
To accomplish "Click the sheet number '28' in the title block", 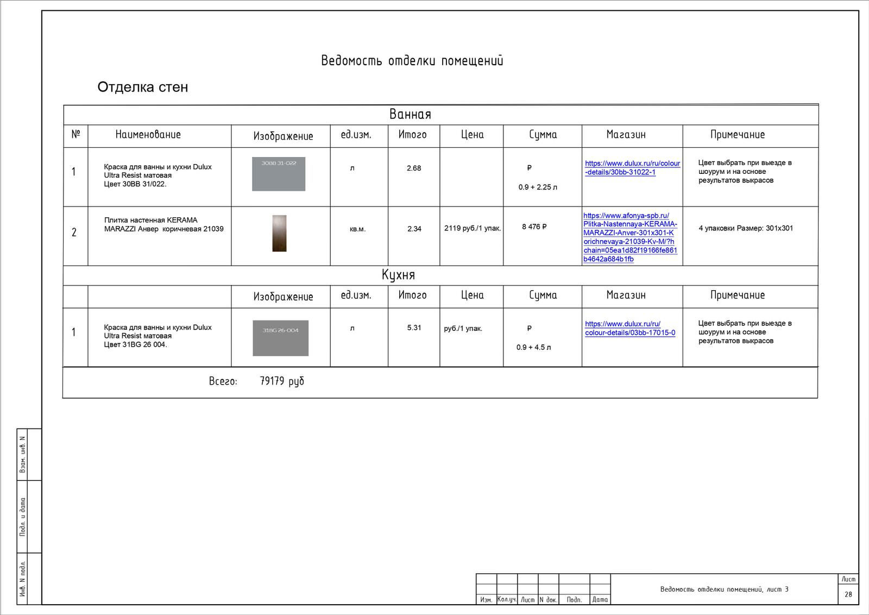I will 848,594.
